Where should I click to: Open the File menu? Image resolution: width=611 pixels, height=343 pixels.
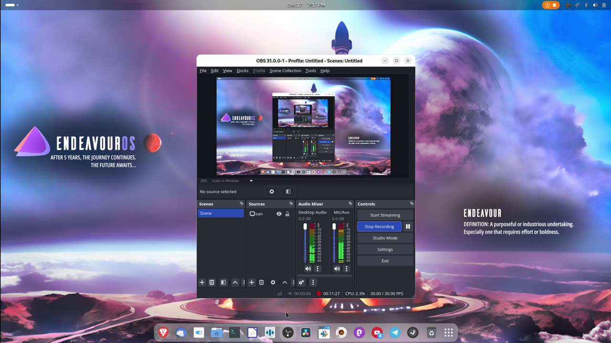203,71
